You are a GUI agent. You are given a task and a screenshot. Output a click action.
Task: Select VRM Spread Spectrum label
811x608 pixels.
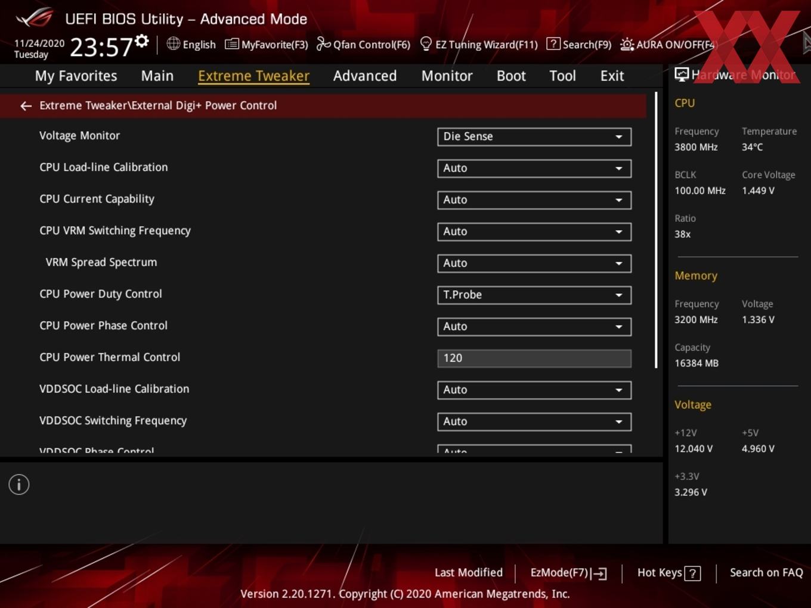(x=101, y=262)
